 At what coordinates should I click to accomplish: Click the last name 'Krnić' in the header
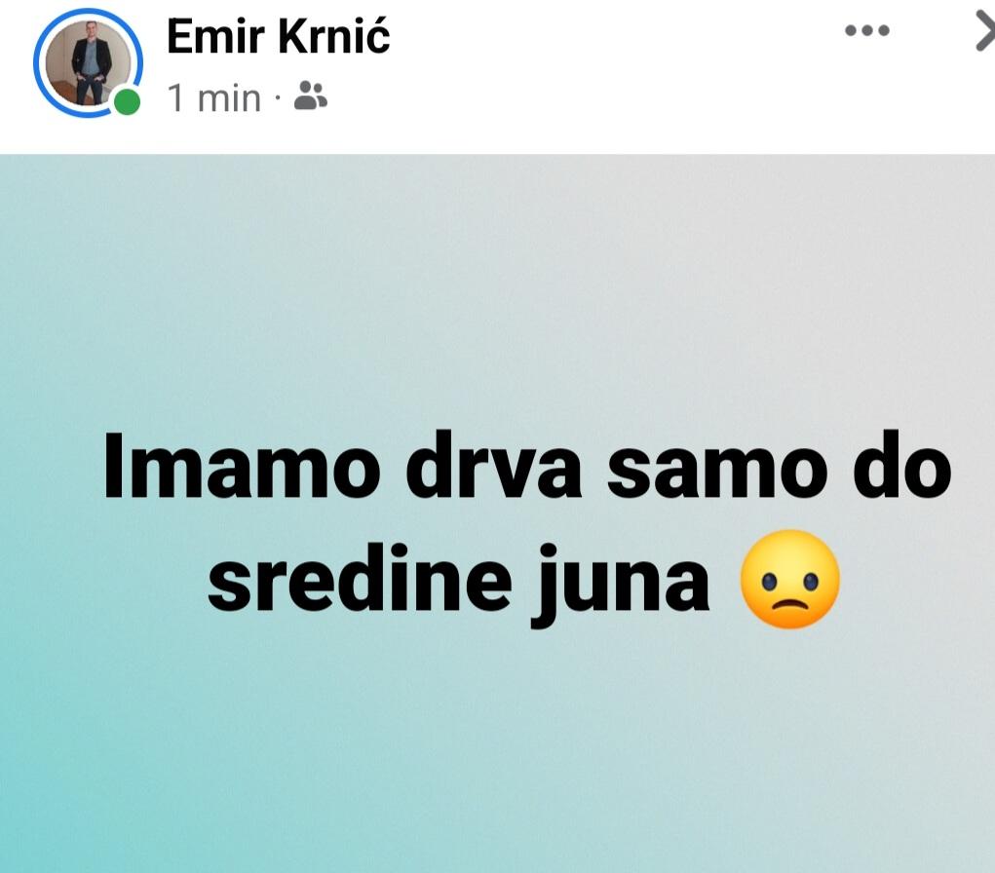click(x=334, y=36)
